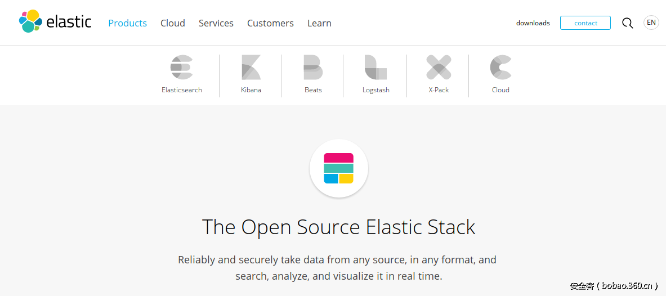Select the Kibana product icon
The height and width of the screenshot is (296, 666).
point(251,68)
